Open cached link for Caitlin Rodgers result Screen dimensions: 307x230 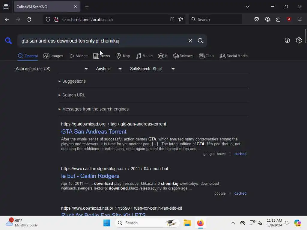[x=240, y=193]
